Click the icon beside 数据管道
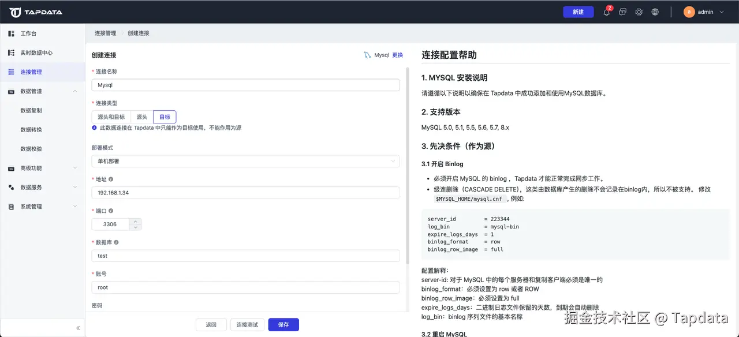 tap(11, 91)
